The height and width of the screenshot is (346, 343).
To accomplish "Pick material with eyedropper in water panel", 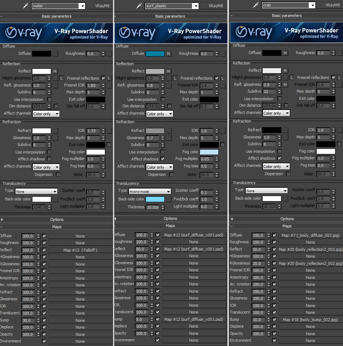I will pos(26,6).
